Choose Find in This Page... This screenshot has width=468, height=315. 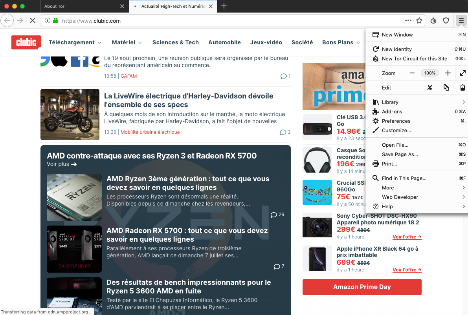(417, 178)
